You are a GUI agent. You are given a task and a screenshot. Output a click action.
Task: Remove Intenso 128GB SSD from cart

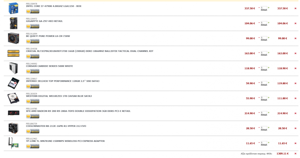pos(295,83)
